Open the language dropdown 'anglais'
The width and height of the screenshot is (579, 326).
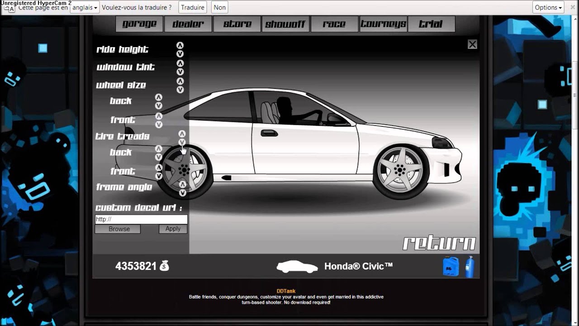85,7
